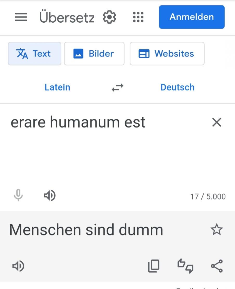The width and height of the screenshot is (235, 289).
Task: Open the Deutsch target language selector
Action: click(x=178, y=87)
